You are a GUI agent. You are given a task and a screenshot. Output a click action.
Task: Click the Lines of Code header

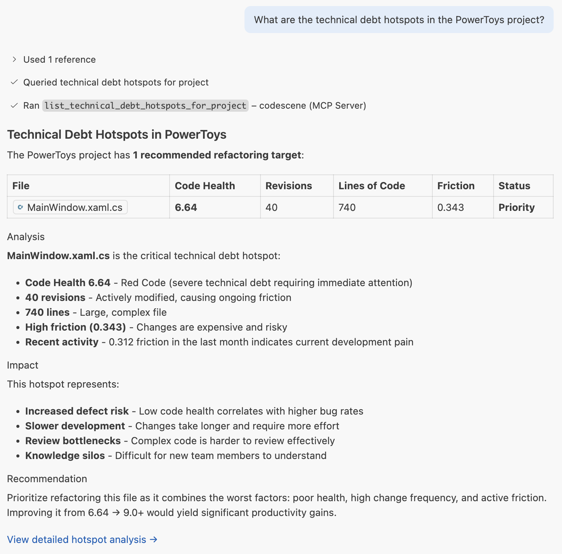[371, 185]
